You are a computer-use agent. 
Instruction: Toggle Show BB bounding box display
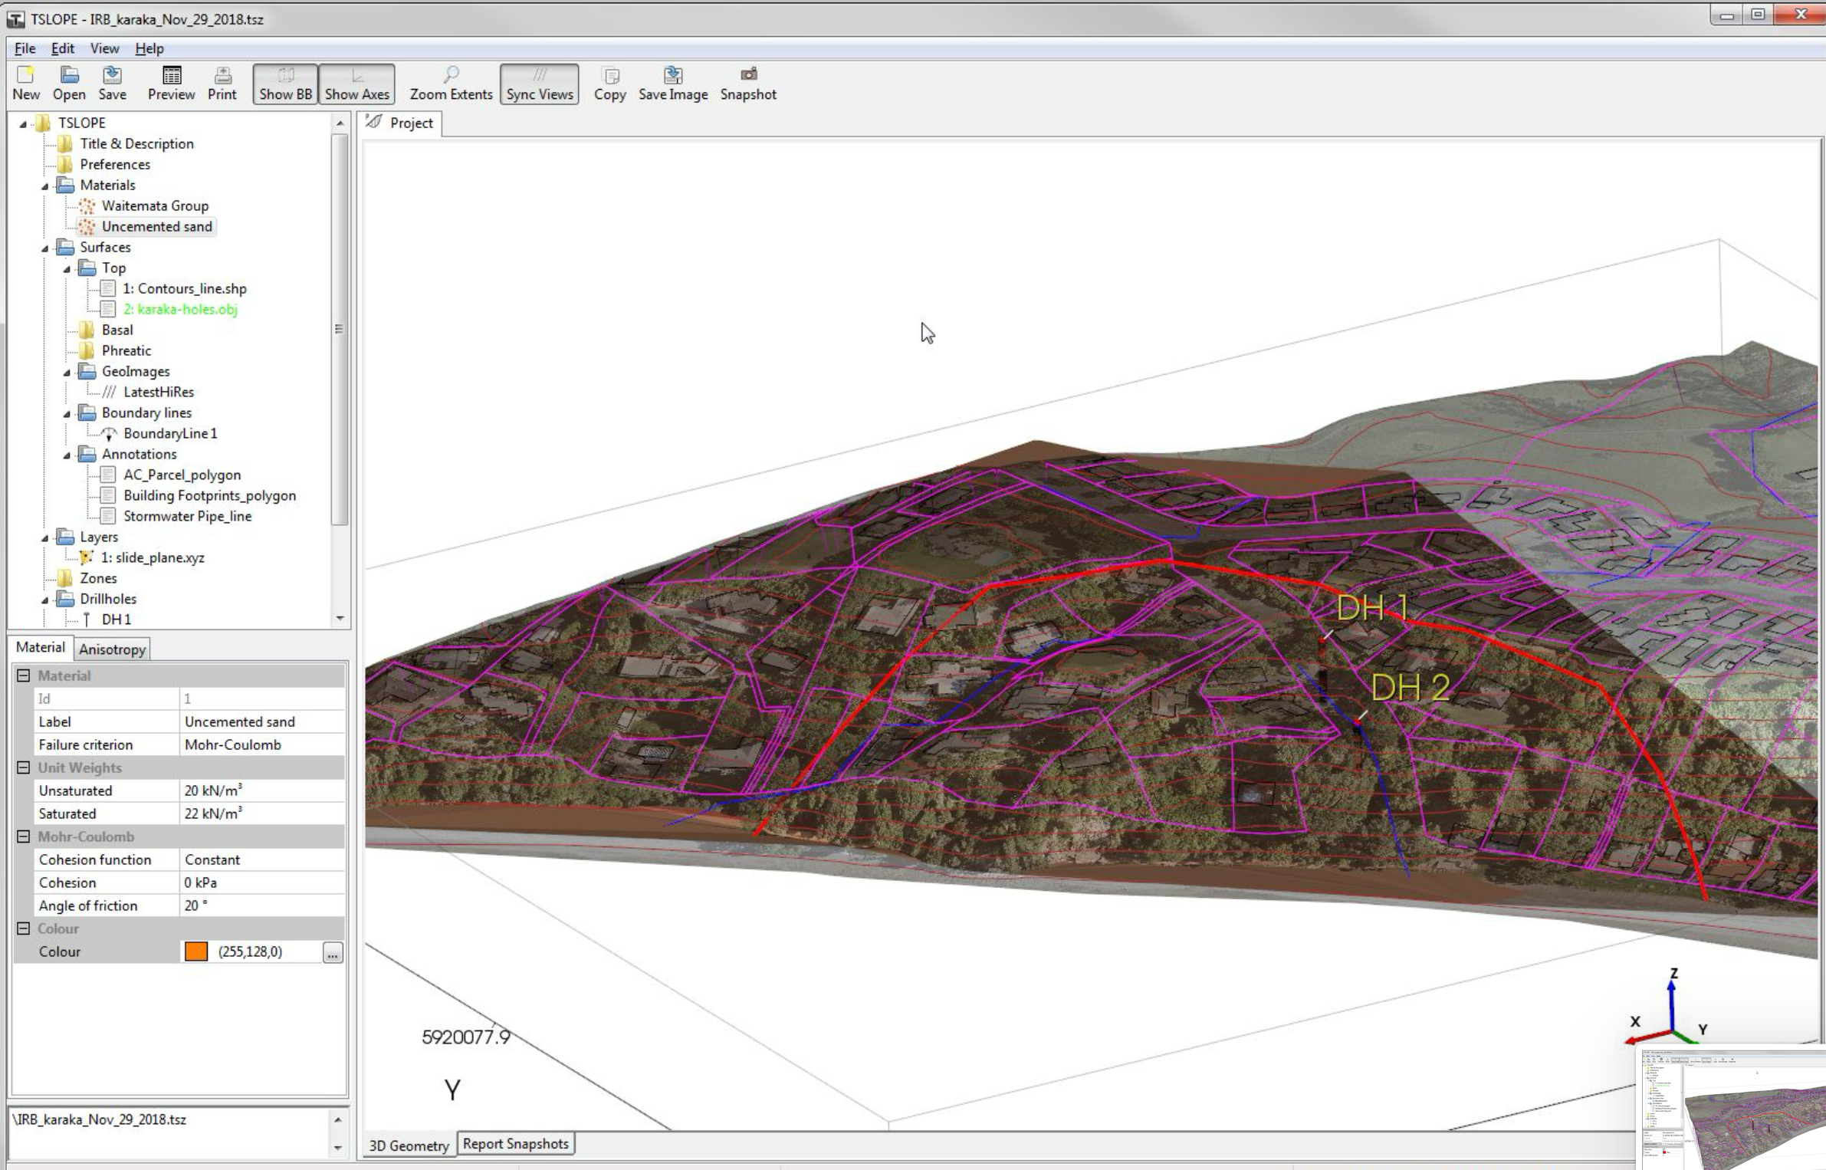coord(284,83)
